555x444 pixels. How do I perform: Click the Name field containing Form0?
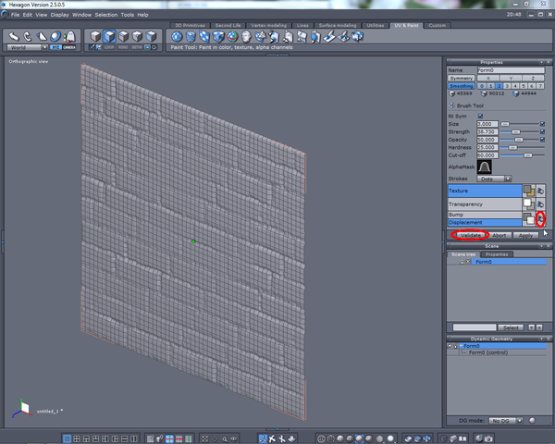coord(511,70)
